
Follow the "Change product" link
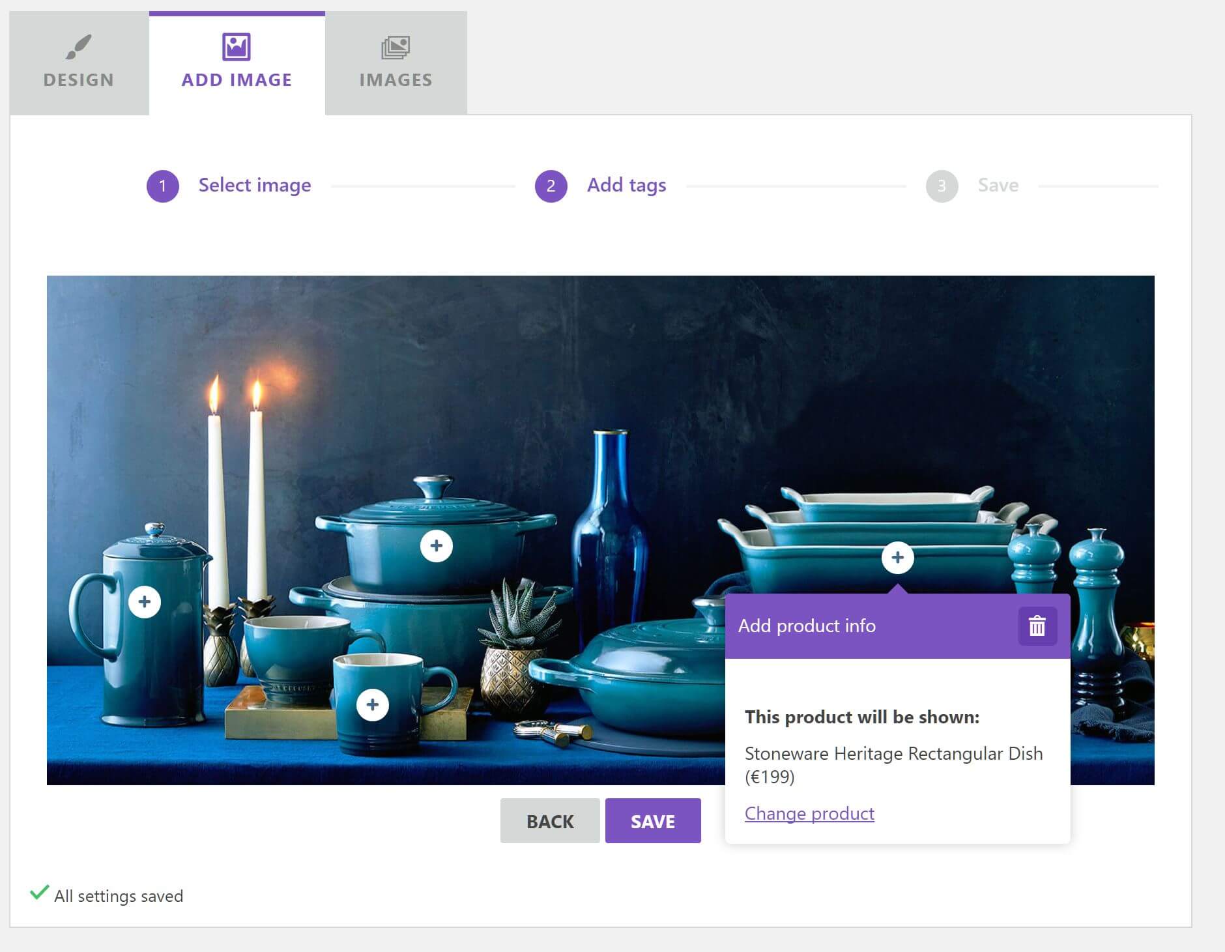pos(809,813)
